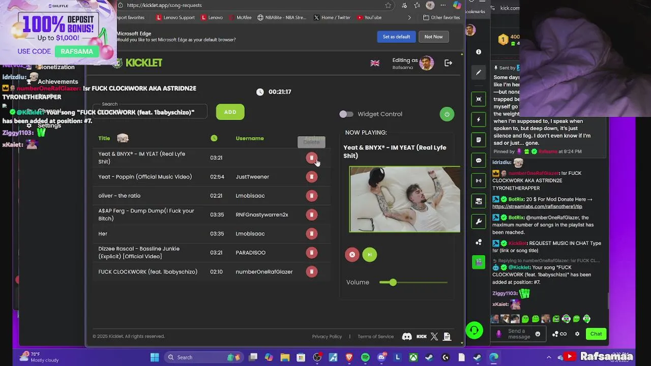
Task: Open the McAfee bookmark
Action: click(x=240, y=17)
